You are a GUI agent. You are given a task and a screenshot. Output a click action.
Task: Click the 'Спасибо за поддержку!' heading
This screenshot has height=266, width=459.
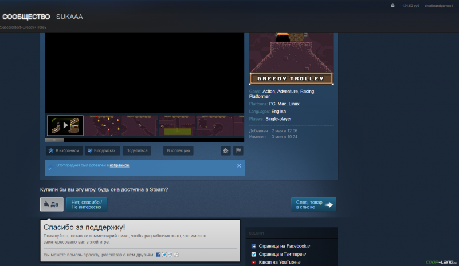pyautogui.click(x=84, y=227)
